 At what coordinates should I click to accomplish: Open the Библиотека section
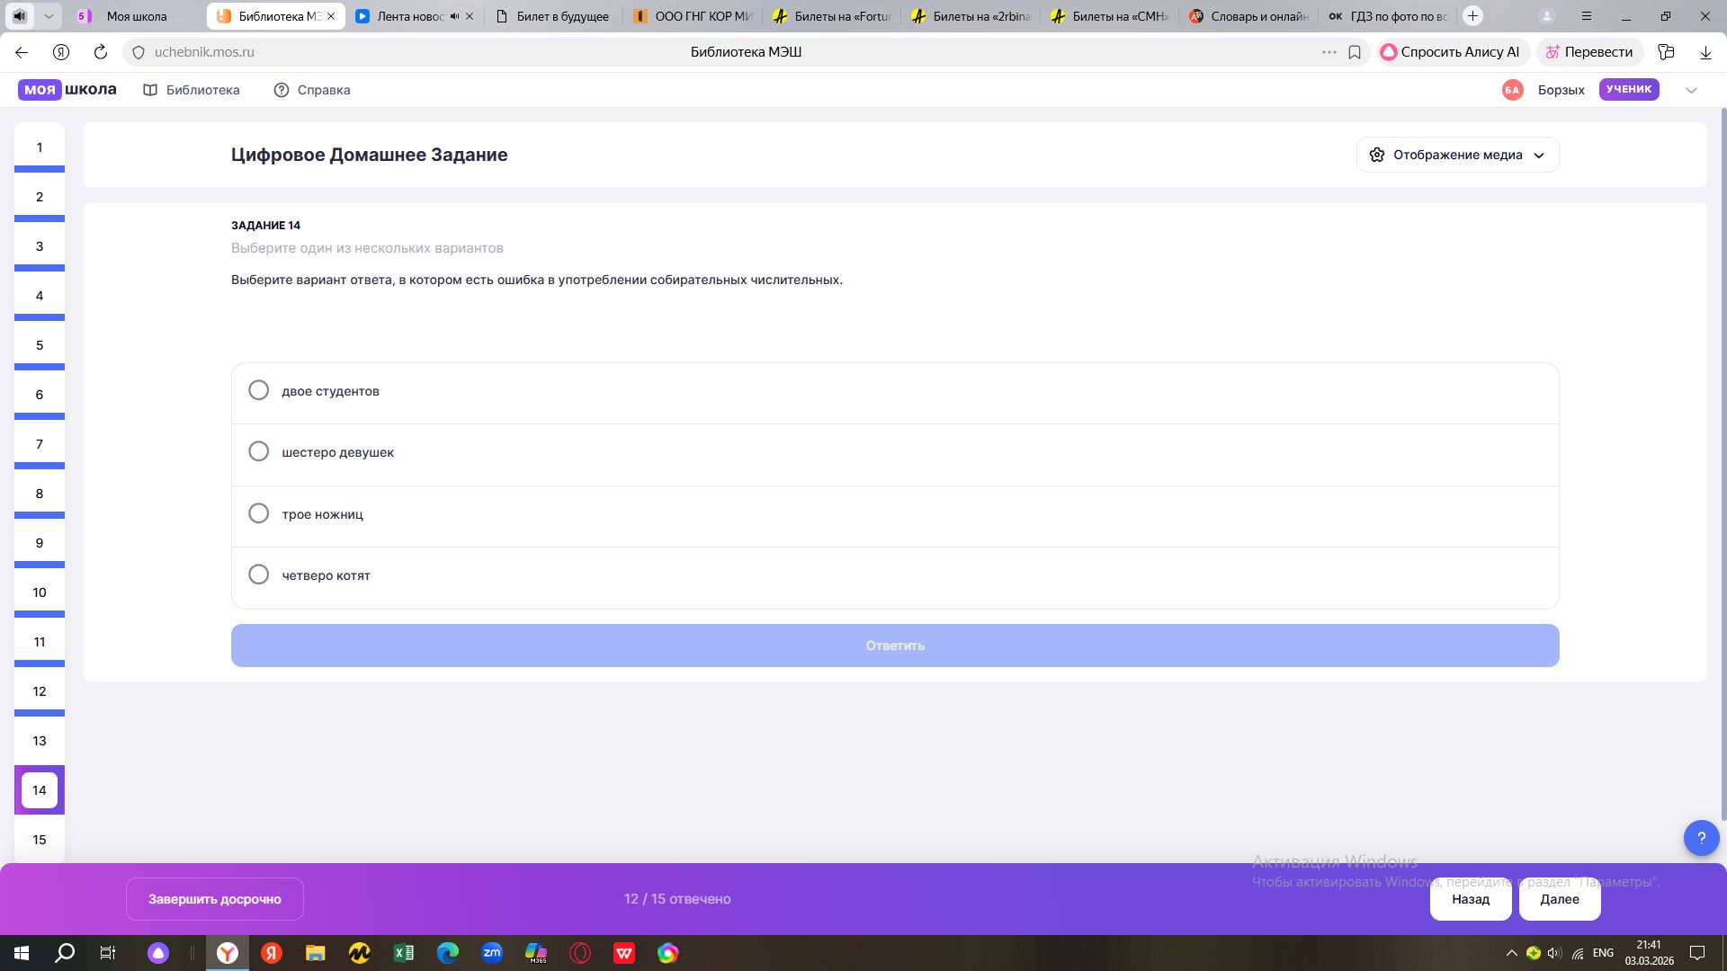[x=192, y=90]
